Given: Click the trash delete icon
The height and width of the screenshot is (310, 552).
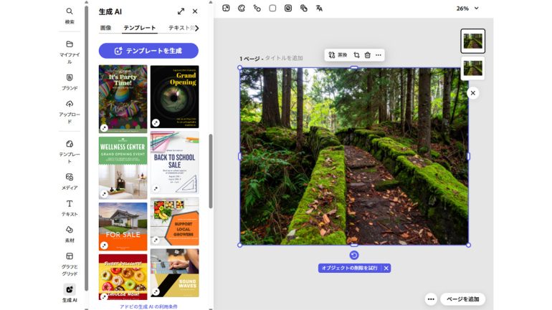Looking at the screenshot, I should (x=368, y=55).
